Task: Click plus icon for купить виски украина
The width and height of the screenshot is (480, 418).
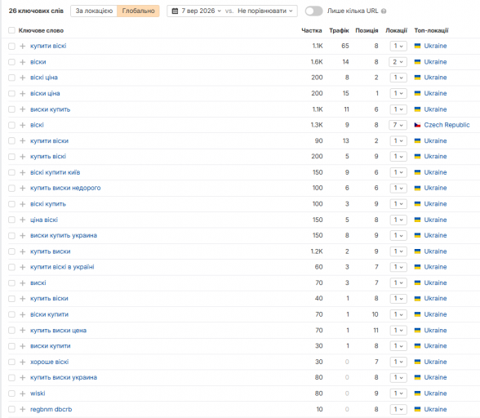Action: (22, 377)
